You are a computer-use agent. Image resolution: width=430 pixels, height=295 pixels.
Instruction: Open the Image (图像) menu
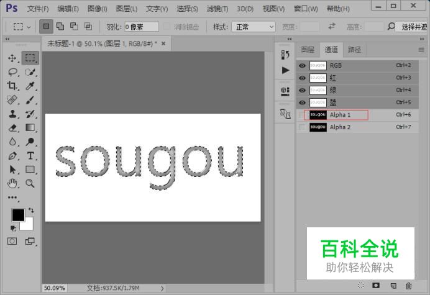click(97, 9)
